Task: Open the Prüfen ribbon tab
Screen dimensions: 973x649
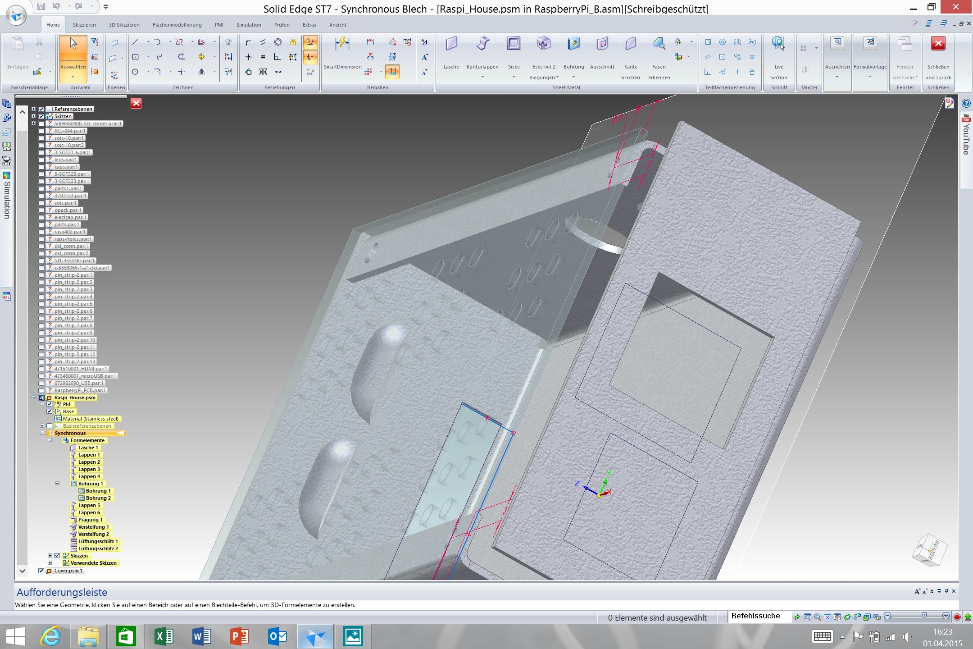Action: pyautogui.click(x=282, y=25)
